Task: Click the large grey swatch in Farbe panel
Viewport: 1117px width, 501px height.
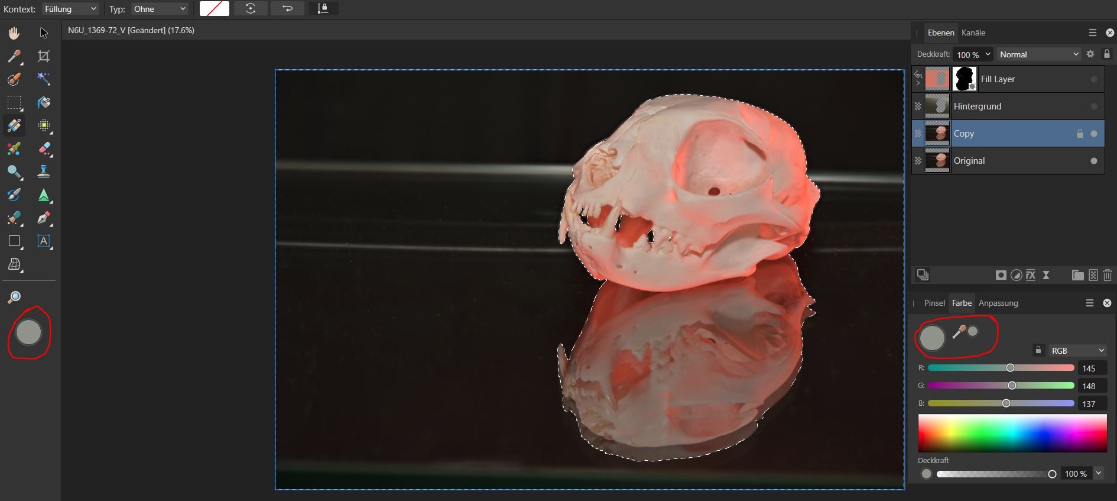Action: 933,338
